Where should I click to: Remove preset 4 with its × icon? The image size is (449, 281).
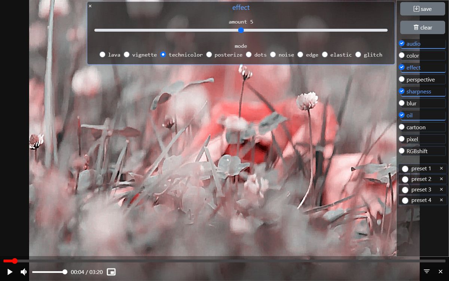[x=441, y=200]
